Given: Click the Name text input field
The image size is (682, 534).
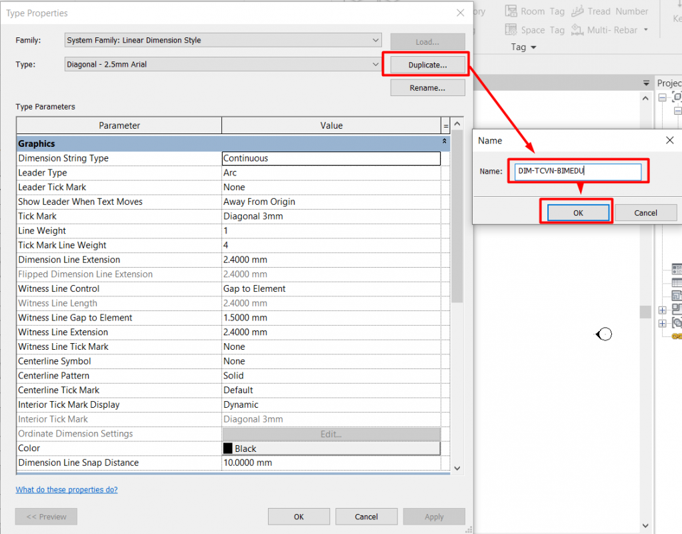Looking at the screenshot, I should [577, 172].
